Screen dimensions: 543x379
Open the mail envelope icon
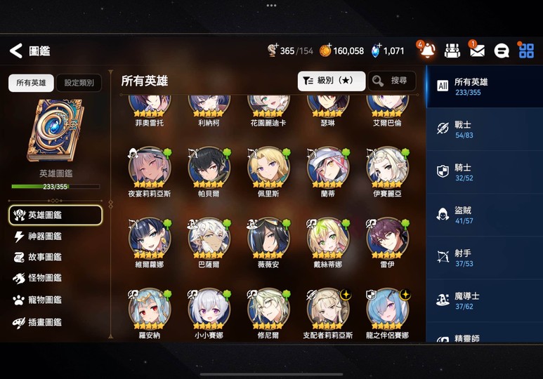pos(477,51)
